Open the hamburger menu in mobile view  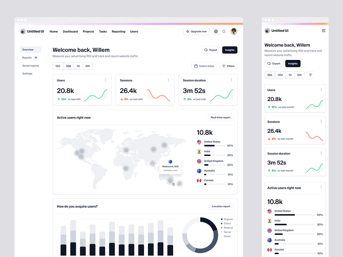point(324,31)
